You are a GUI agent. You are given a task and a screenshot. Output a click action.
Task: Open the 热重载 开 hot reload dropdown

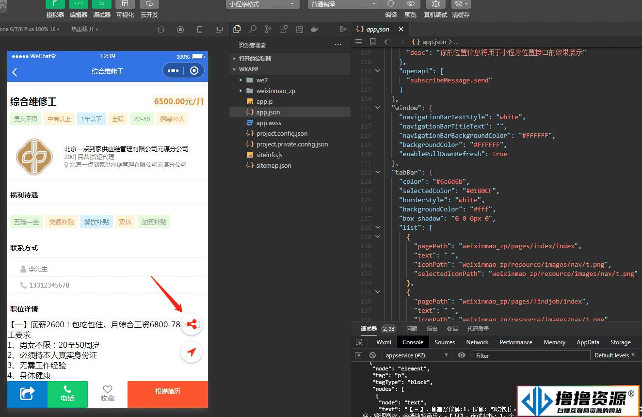pos(85,30)
